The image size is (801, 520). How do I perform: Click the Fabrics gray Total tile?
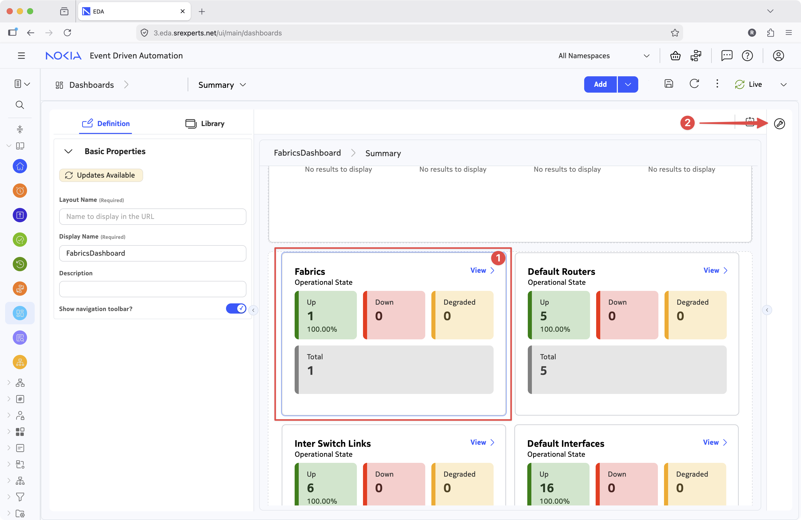pyautogui.click(x=394, y=369)
